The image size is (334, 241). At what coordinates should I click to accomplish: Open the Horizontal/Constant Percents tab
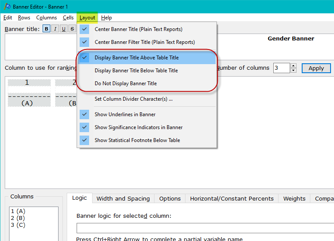click(x=232, y=198)
